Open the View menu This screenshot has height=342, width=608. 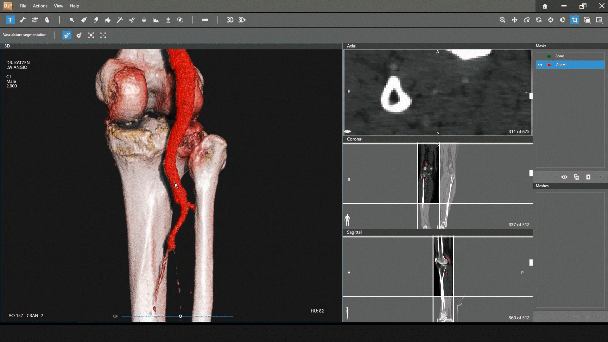coord(59,6)
